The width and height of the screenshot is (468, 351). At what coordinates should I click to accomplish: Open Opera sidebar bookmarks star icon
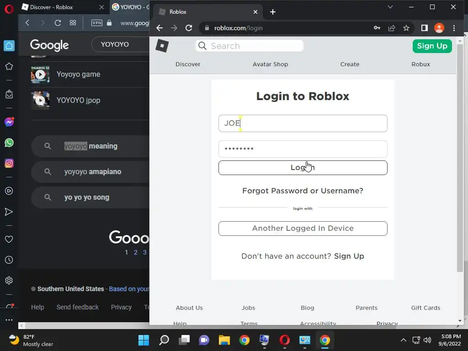(9, 66)
